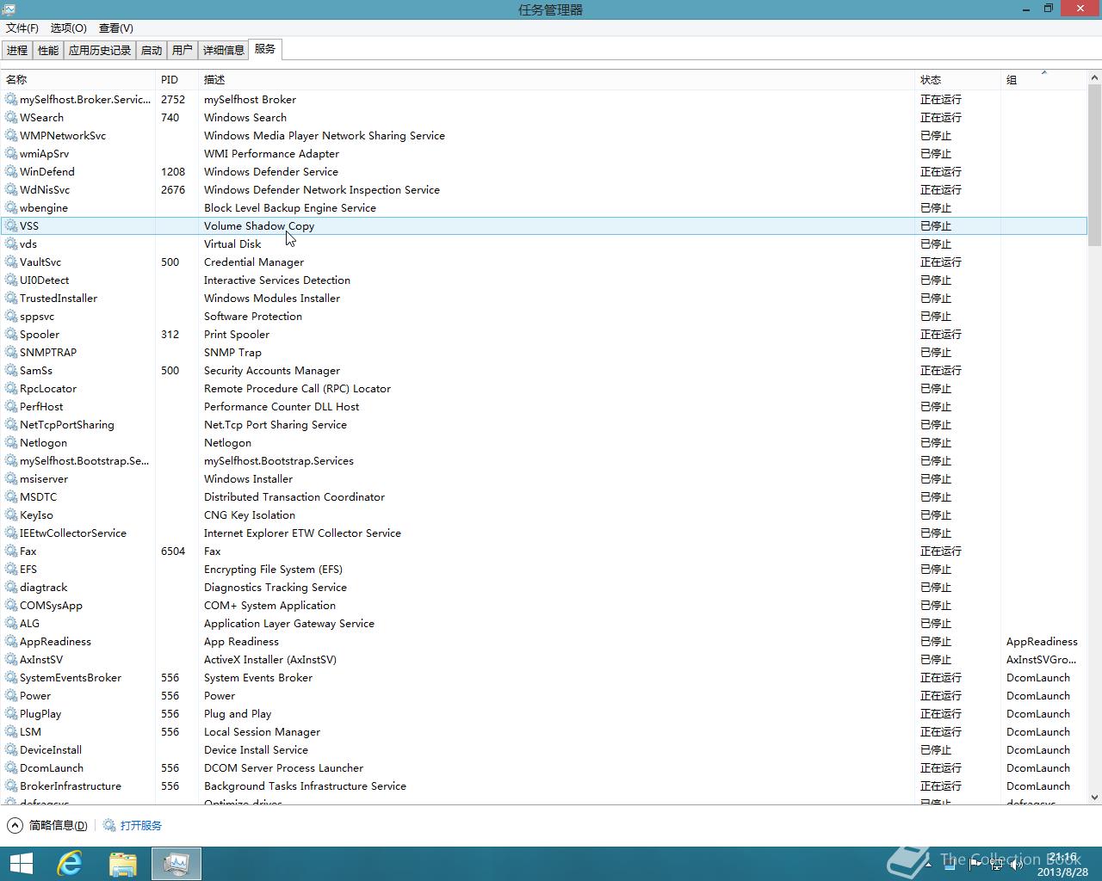
Task: Open the 查看(V) menu
Action: tap(116, 28)
